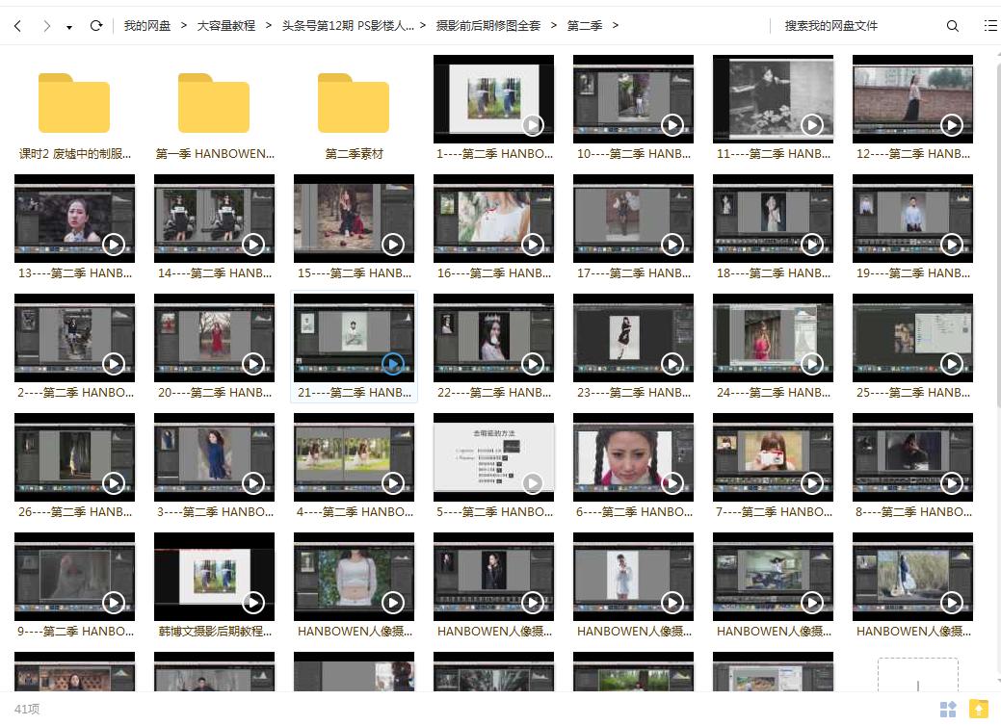
Task: Click the refresh icon to reload folder
Action: coord(95,26)
